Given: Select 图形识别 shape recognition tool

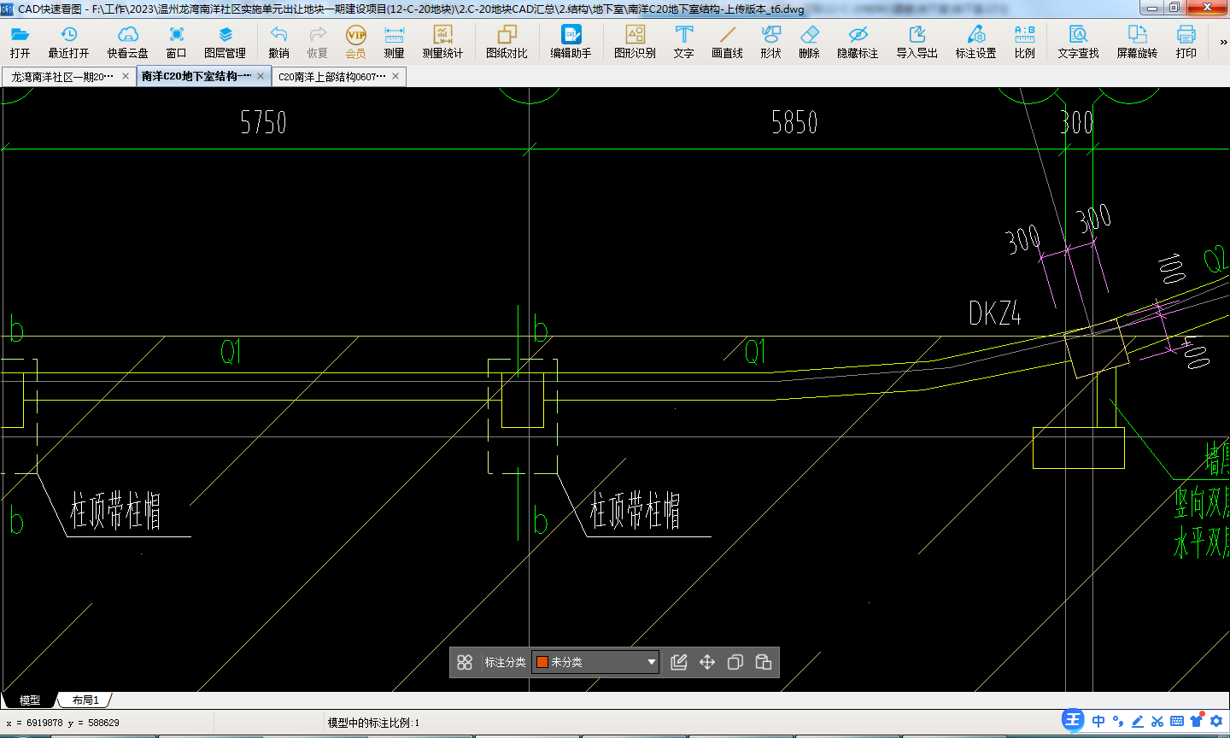Looking at the screenshot, I should 635,41.
